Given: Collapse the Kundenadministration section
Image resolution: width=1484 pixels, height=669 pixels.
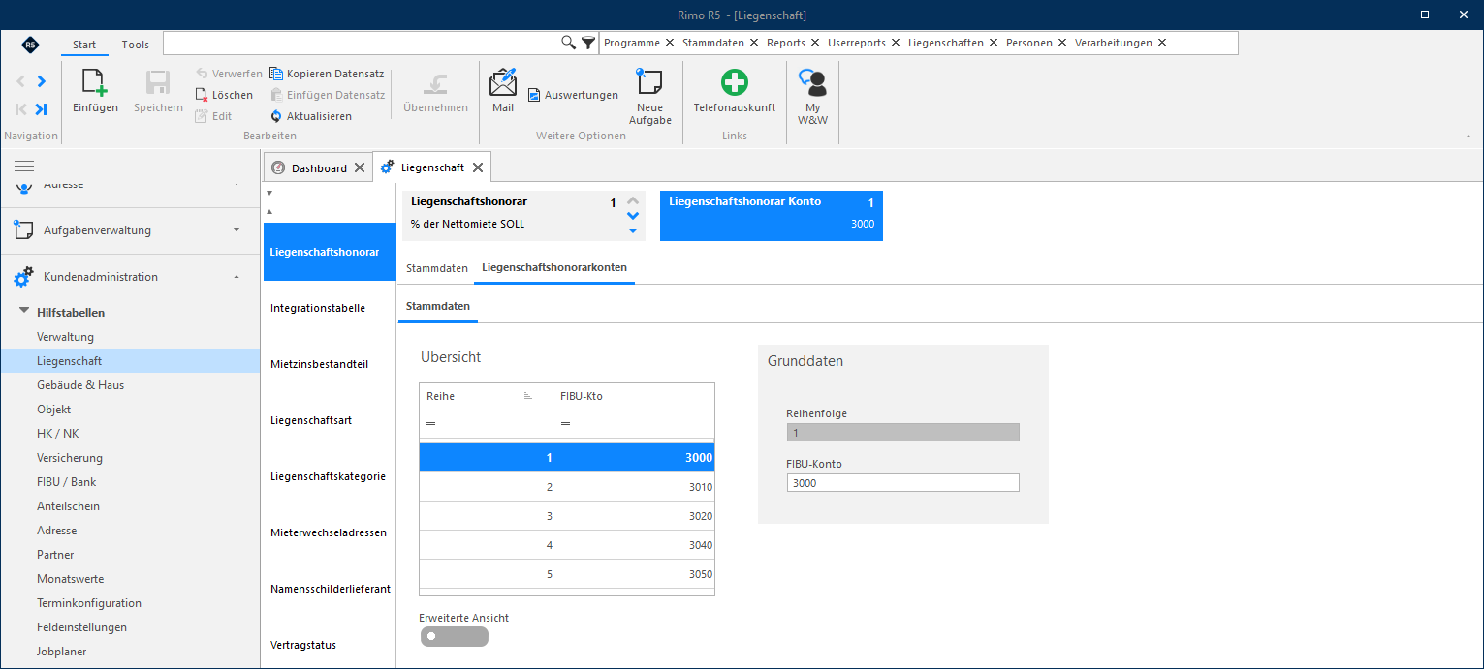Looking at the screenshot, I should [237, 277].
